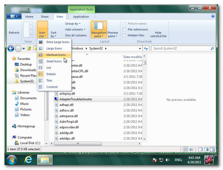The width and height of the screenshot is (223, 170).
Task: Click Hide selected file button
Action: click(158, 34)
